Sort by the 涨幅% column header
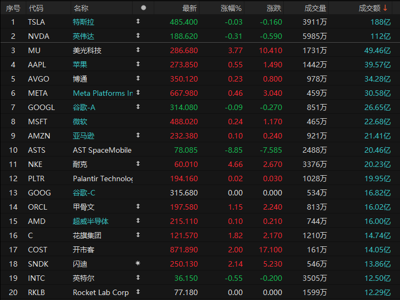 tap(231, 8)
